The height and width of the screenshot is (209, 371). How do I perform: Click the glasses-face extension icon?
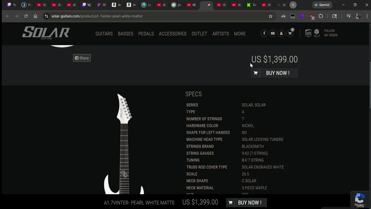(293, 16)
